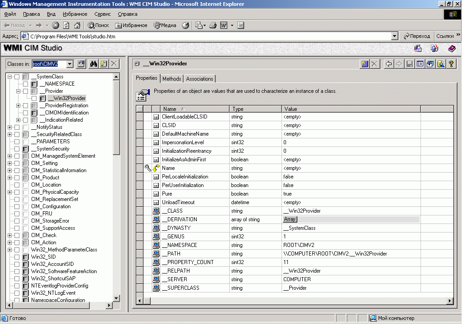Open the Файл menu
Screen dimensions: 462x324
(10, 14)
